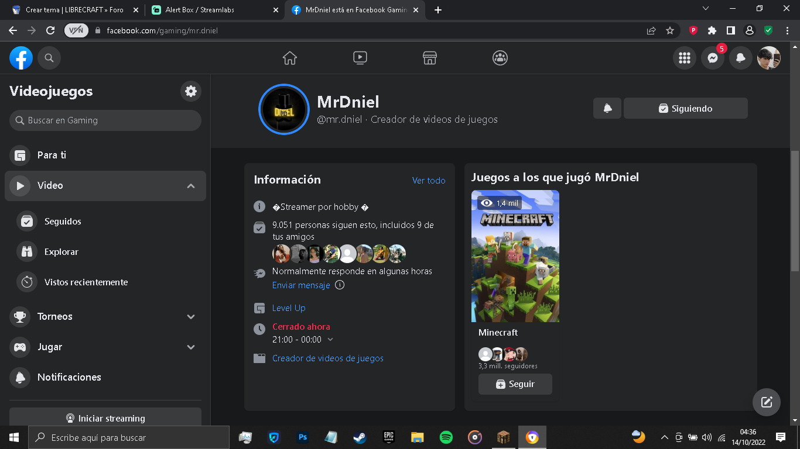The width and height of the screenshot is (800, 449).
Task: Click the VPN badge in address bar
Action: click(76, 30)
